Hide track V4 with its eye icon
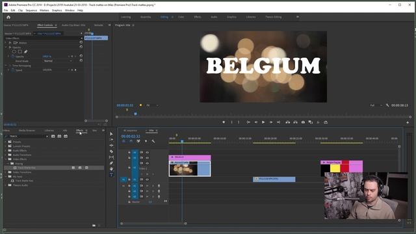416x234 pixels. pos(148,153)
